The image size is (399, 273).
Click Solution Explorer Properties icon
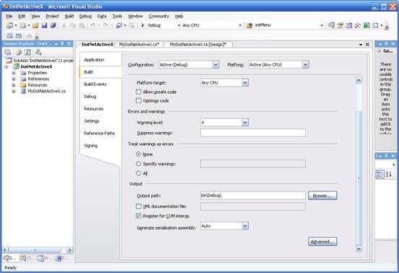(8, 52)
